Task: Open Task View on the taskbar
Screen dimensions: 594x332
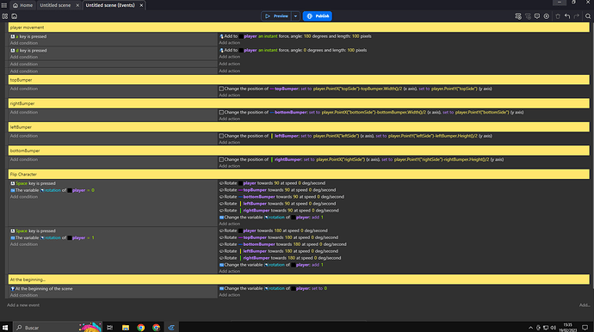Action: 110,328
